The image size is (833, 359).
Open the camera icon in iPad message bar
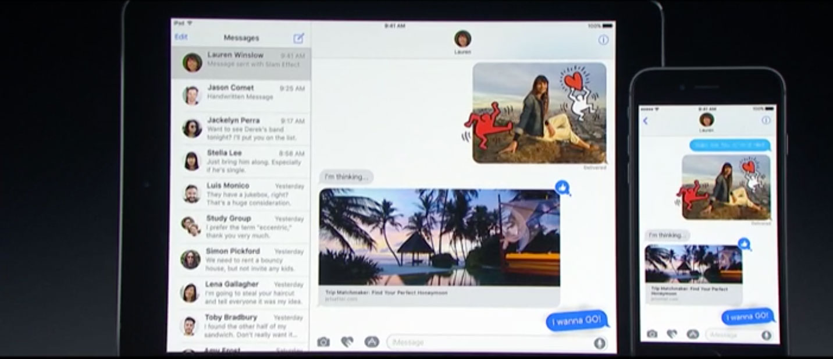(323, 342)
